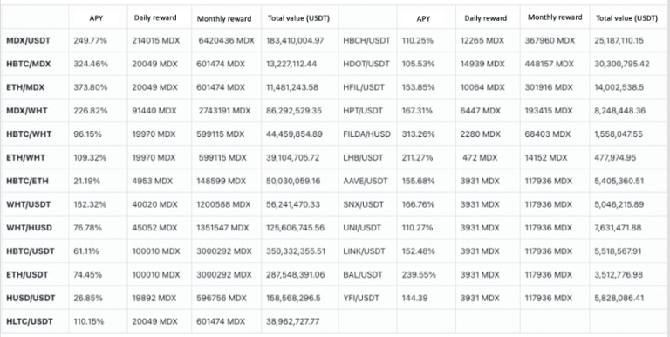670x337 pixels.
Task: Click the right Monthly reward column header
Action: (x=555, y=17)
